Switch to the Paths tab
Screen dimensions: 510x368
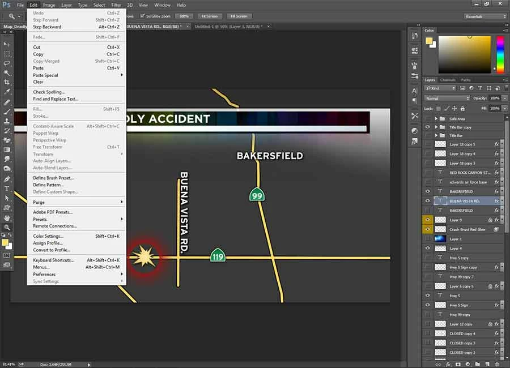click(465, 80)
